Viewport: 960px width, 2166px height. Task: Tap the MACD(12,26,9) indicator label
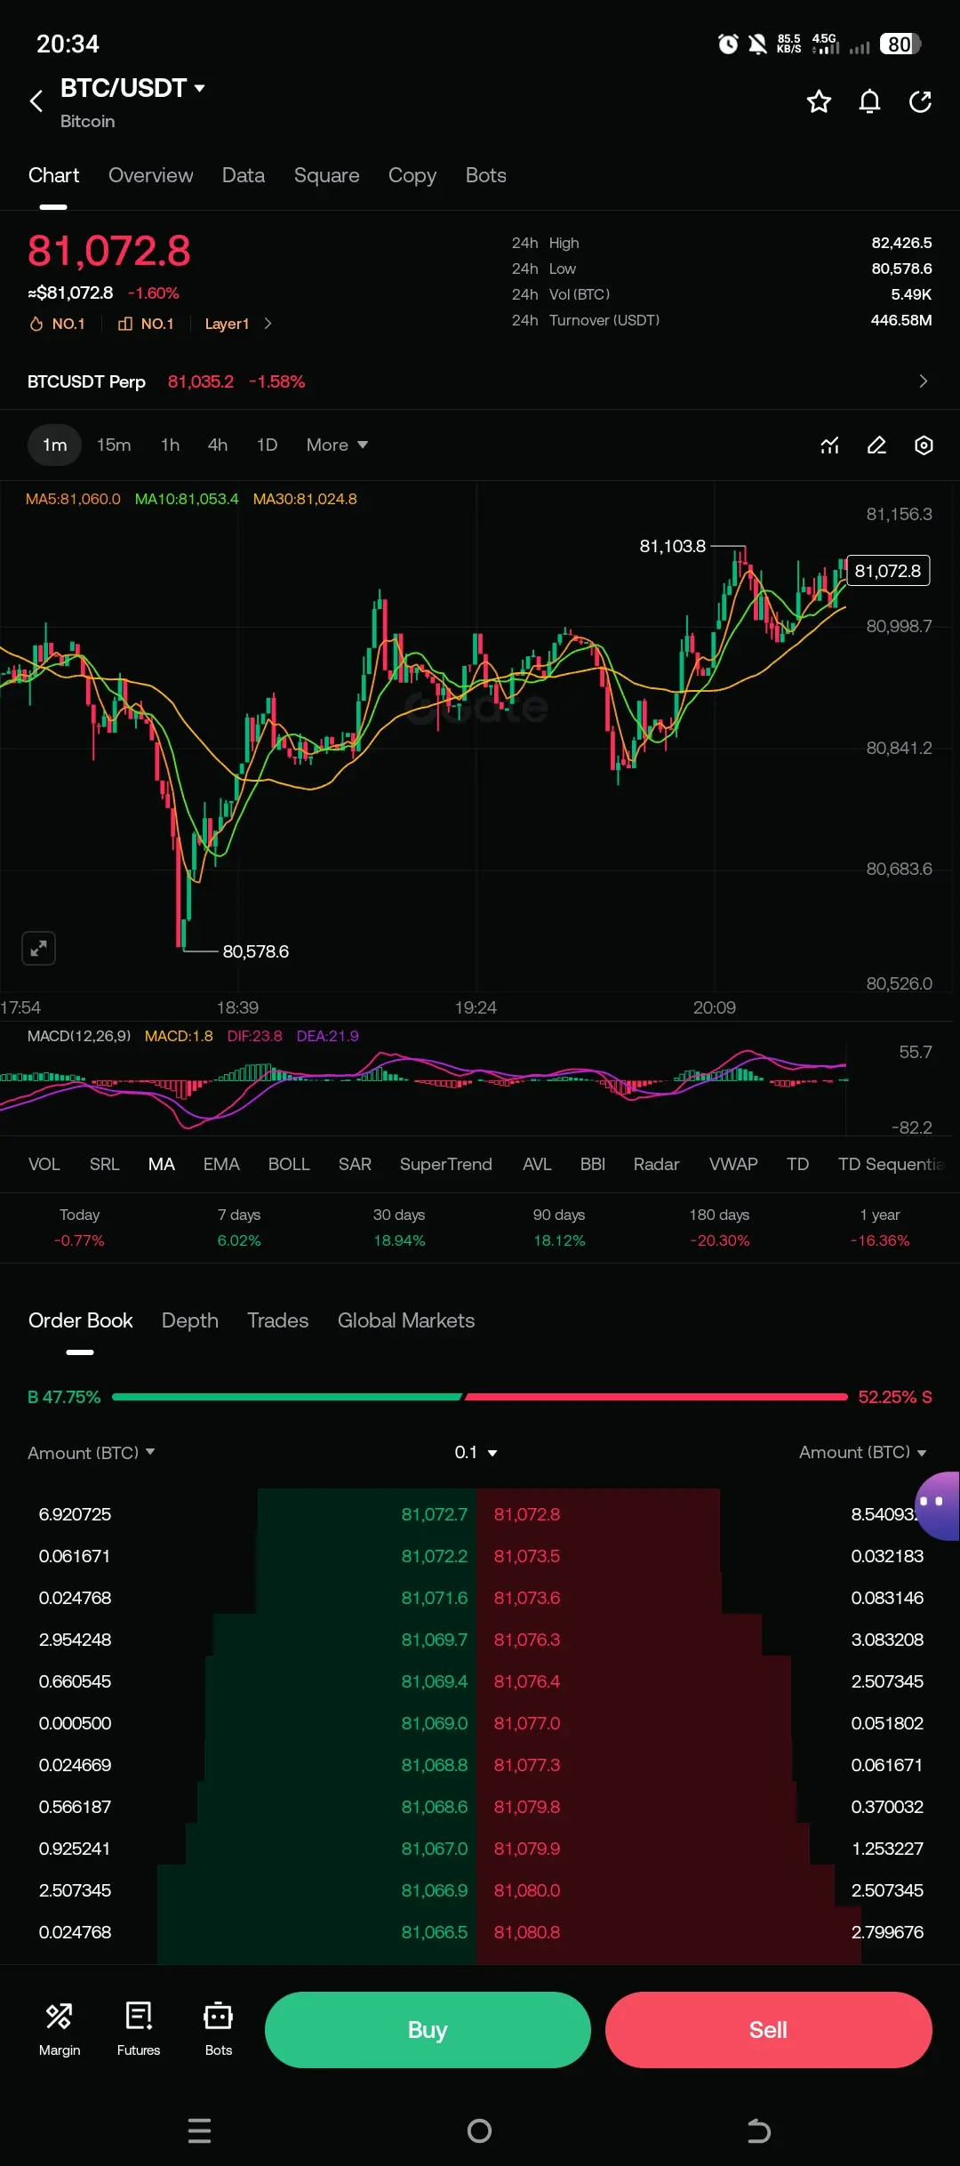[x=79, y=1036]
